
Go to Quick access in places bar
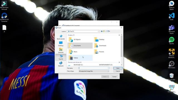(61, 37)
